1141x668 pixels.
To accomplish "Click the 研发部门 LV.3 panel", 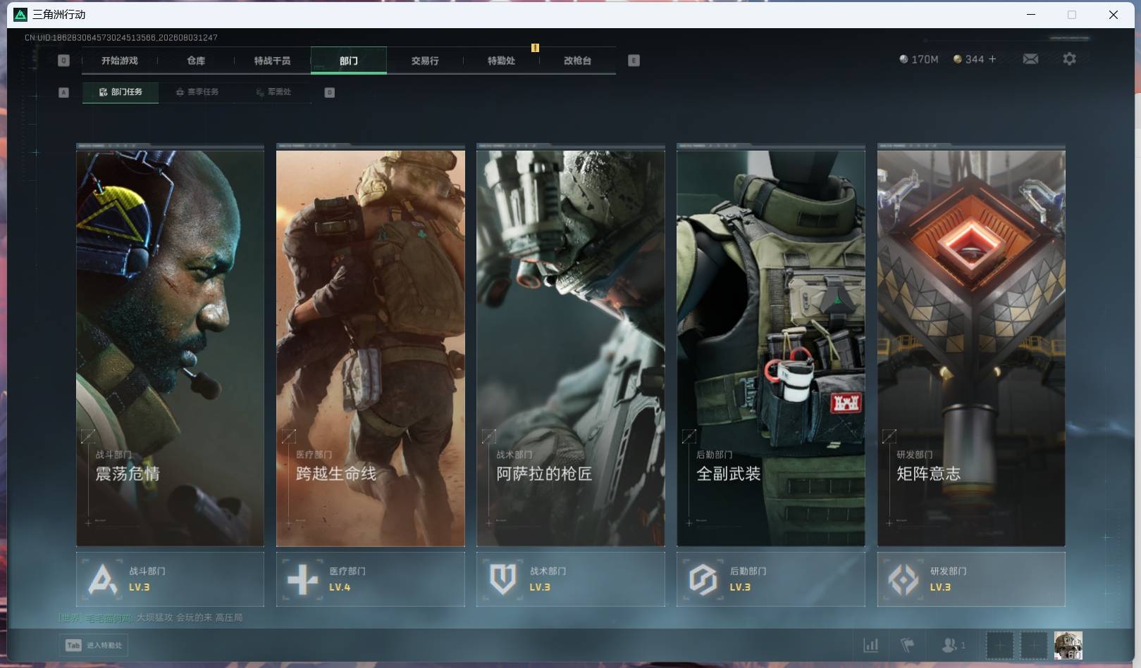I will 971,579.
